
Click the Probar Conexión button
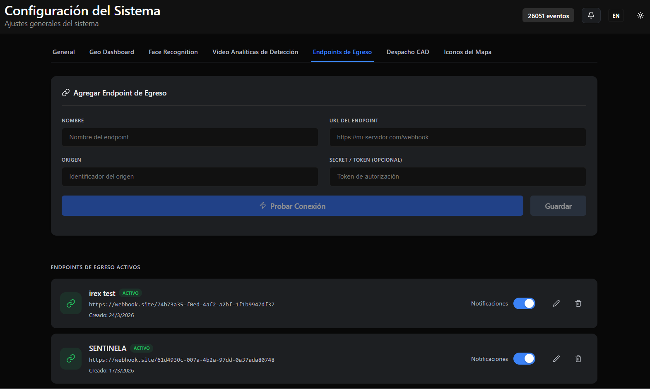point(292,206)
